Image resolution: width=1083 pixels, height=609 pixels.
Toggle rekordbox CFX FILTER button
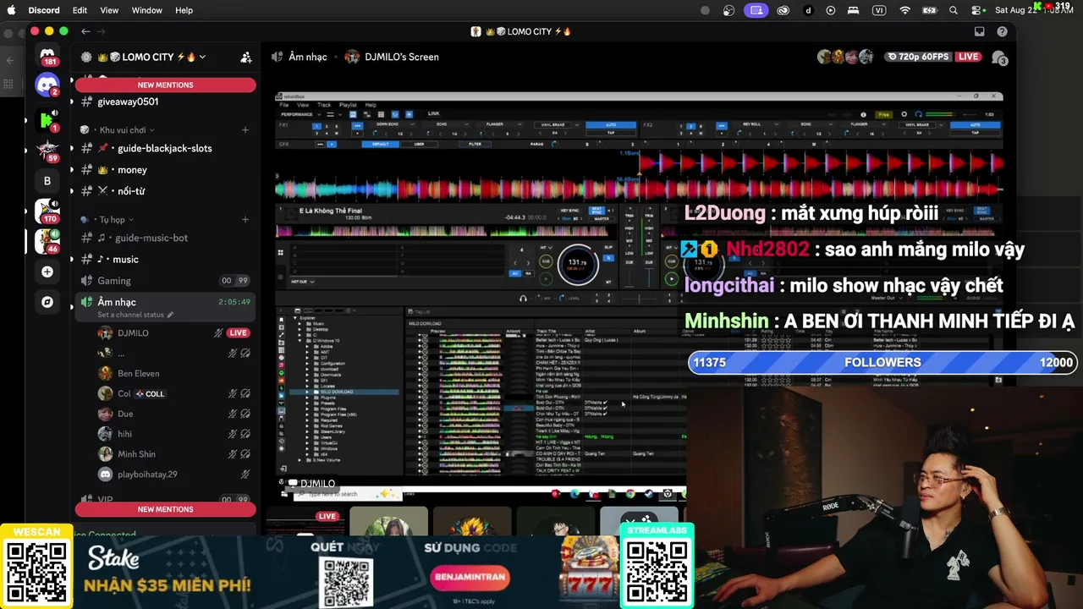pyautogui.click(x=476, y=145)
